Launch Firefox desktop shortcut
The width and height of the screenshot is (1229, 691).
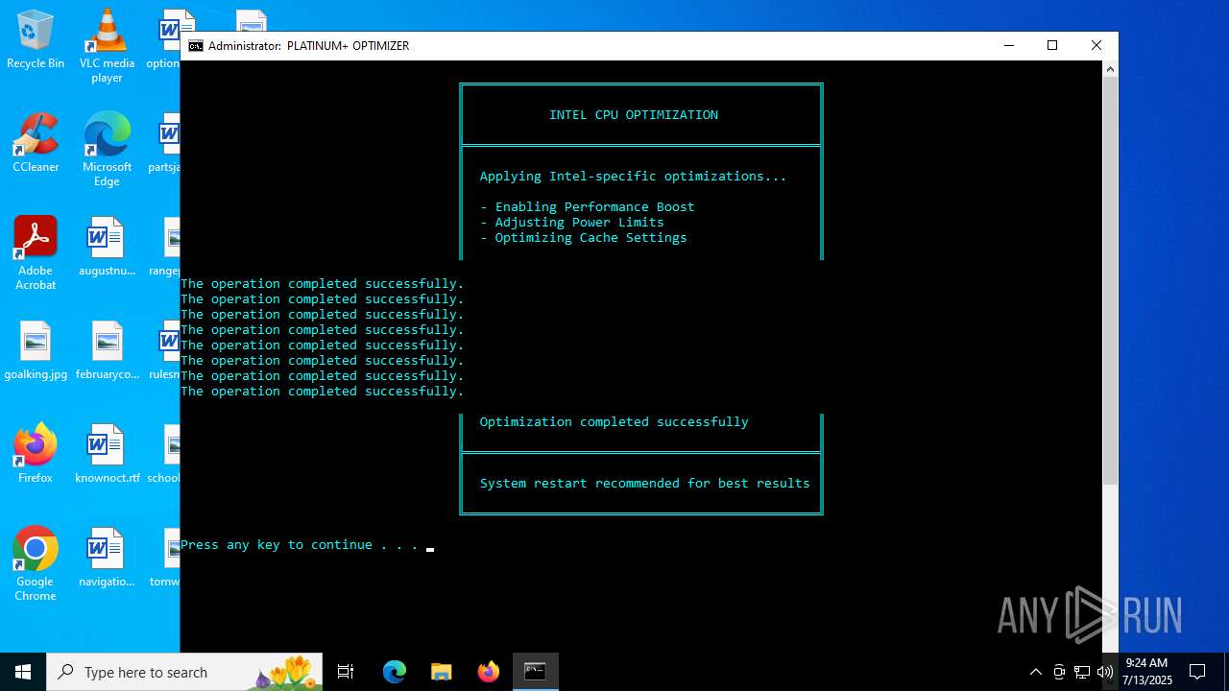[36, 454]
